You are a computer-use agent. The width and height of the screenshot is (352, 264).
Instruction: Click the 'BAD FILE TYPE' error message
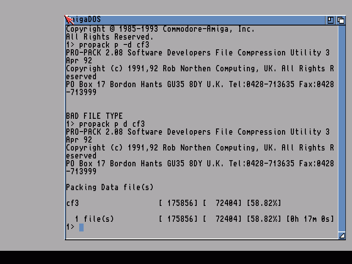94,116
